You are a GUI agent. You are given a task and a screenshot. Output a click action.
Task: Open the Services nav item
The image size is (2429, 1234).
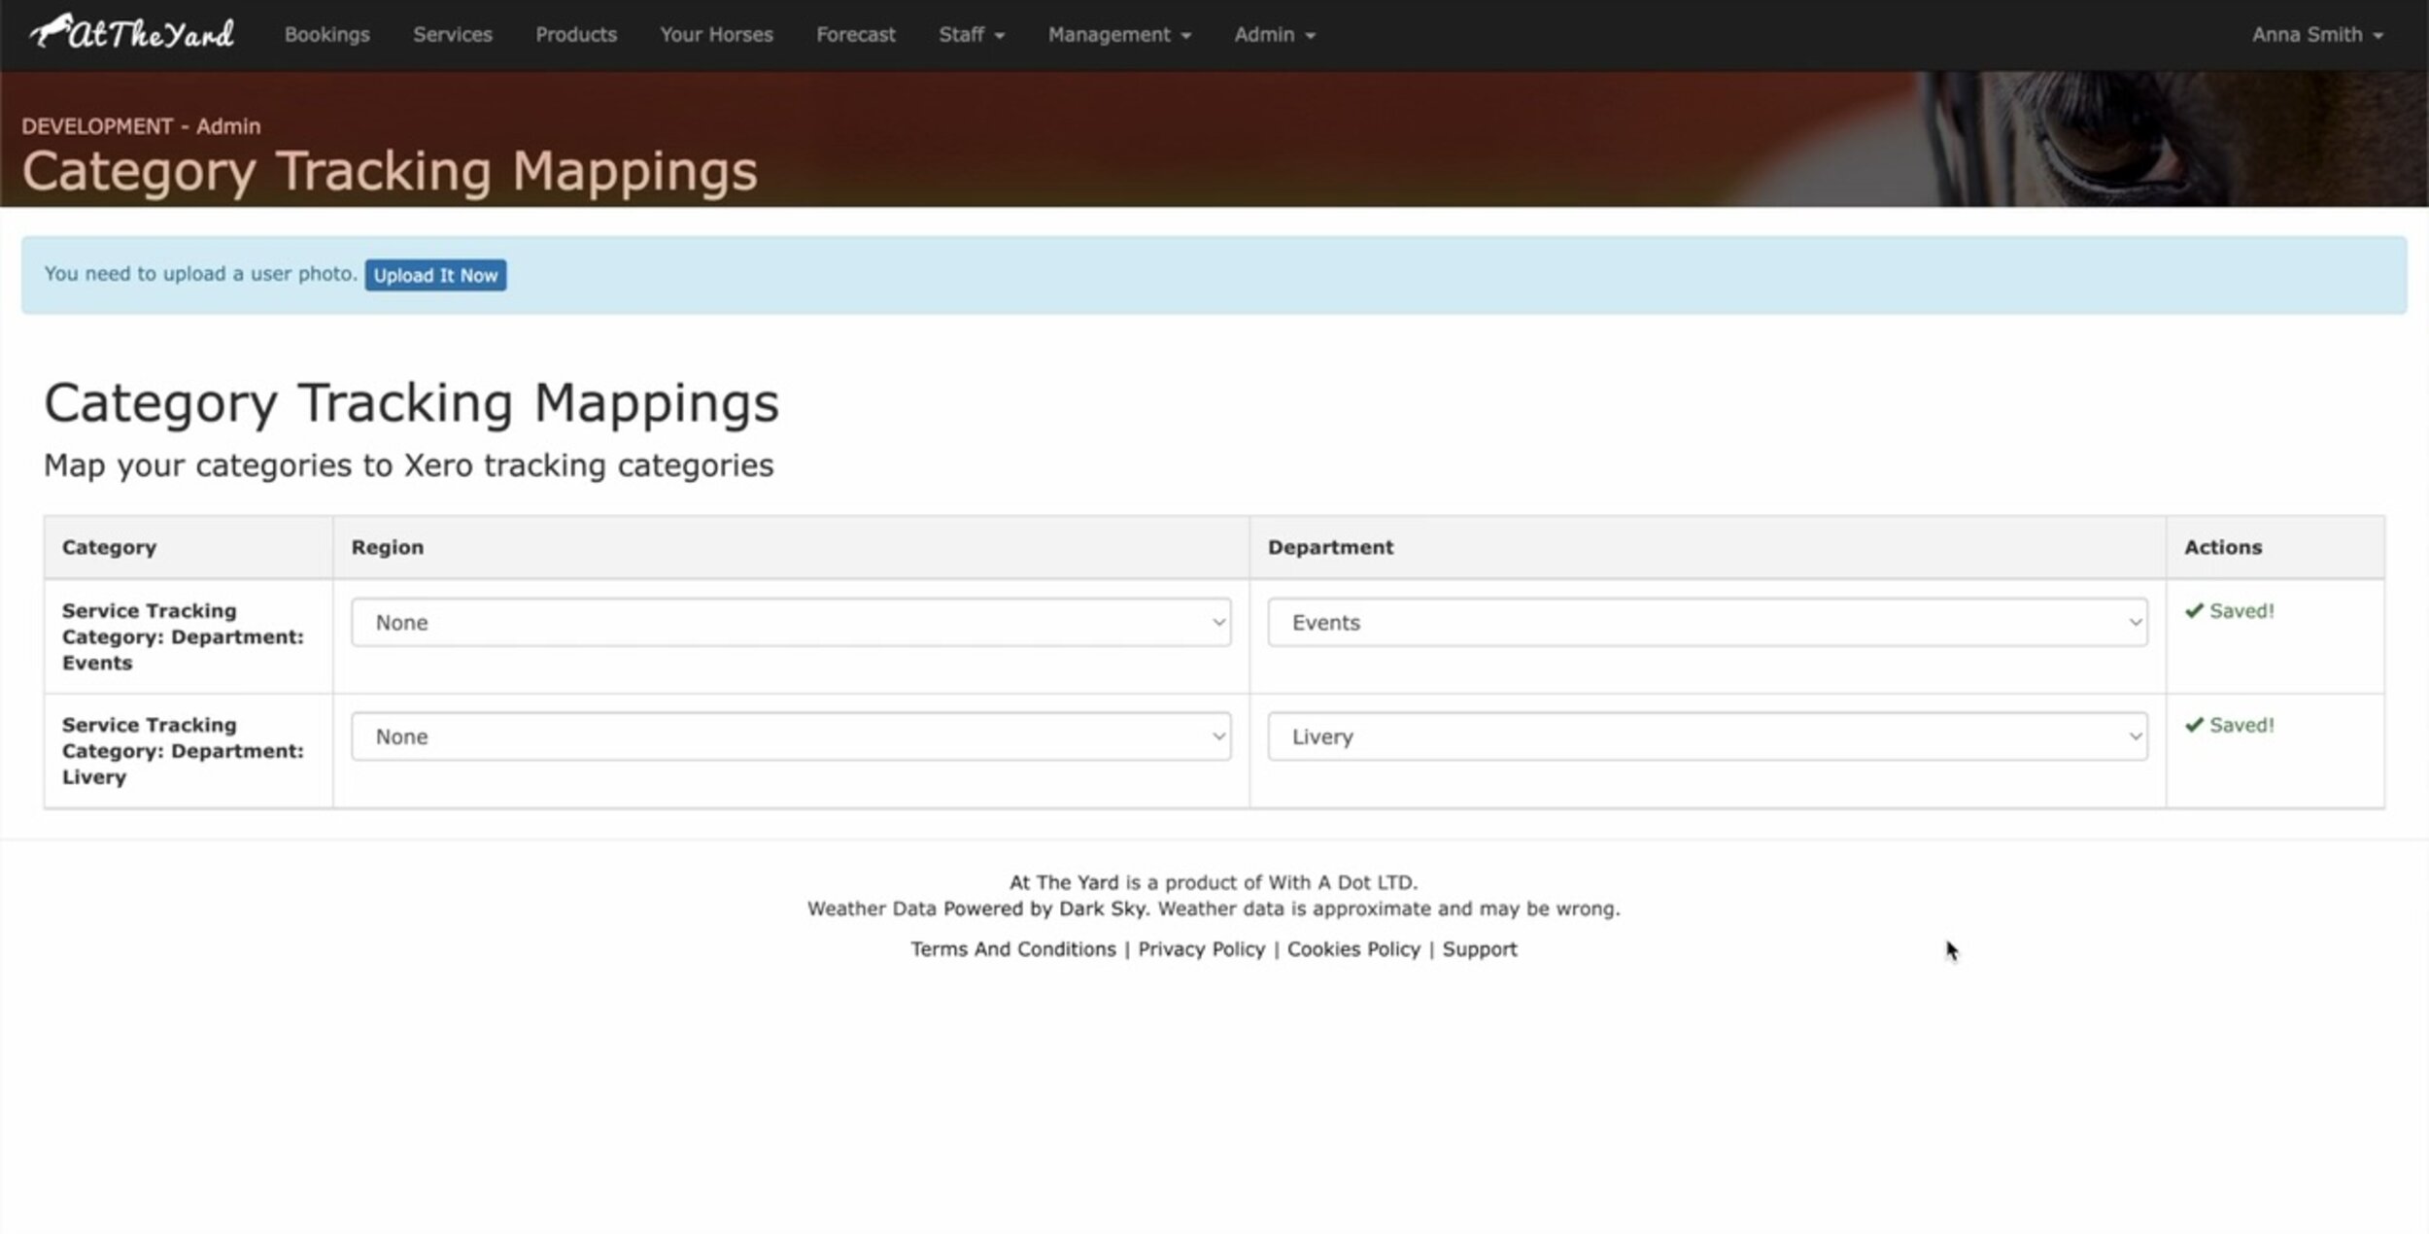pos(452,35)
